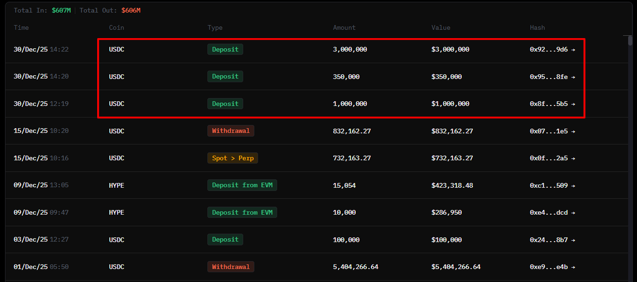
Task: Click the 832,162.27 Withdrawal badge
Action: 231,130
